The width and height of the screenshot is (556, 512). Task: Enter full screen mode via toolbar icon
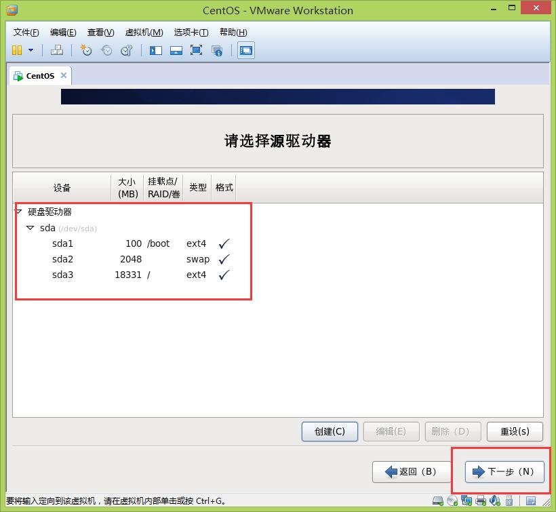pyautogui.click(x=197, y=50)
